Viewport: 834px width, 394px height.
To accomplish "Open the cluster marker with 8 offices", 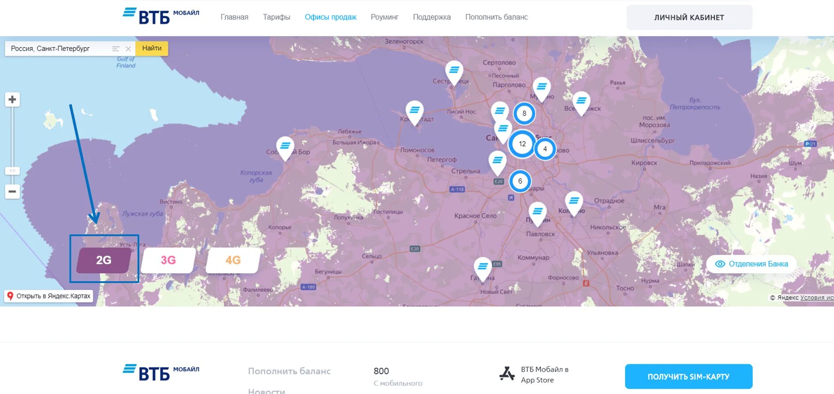I will pos(524,113).
